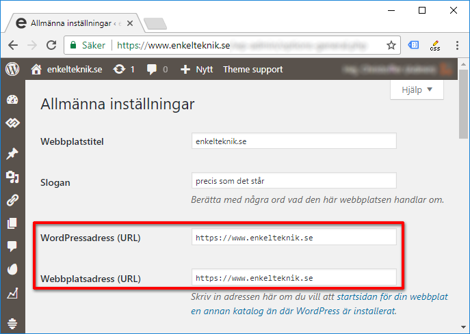Click the Slogan input field
Screen dimensions: 470x334
click(x=294, y=181)
